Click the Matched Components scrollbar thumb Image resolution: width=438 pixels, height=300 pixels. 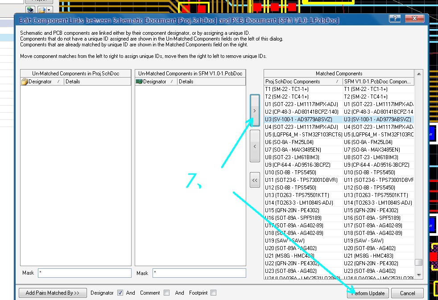419,263
